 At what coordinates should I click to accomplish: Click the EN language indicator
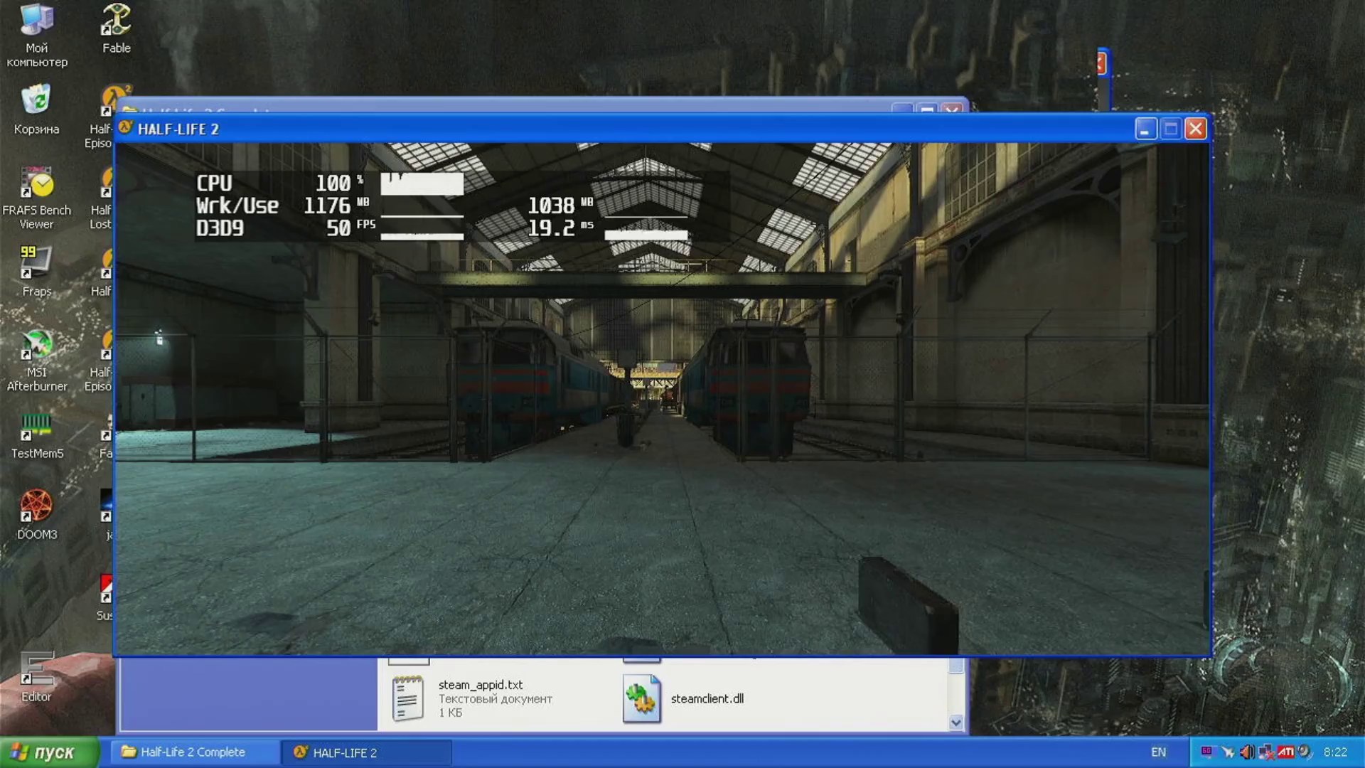coord(1158,752)
